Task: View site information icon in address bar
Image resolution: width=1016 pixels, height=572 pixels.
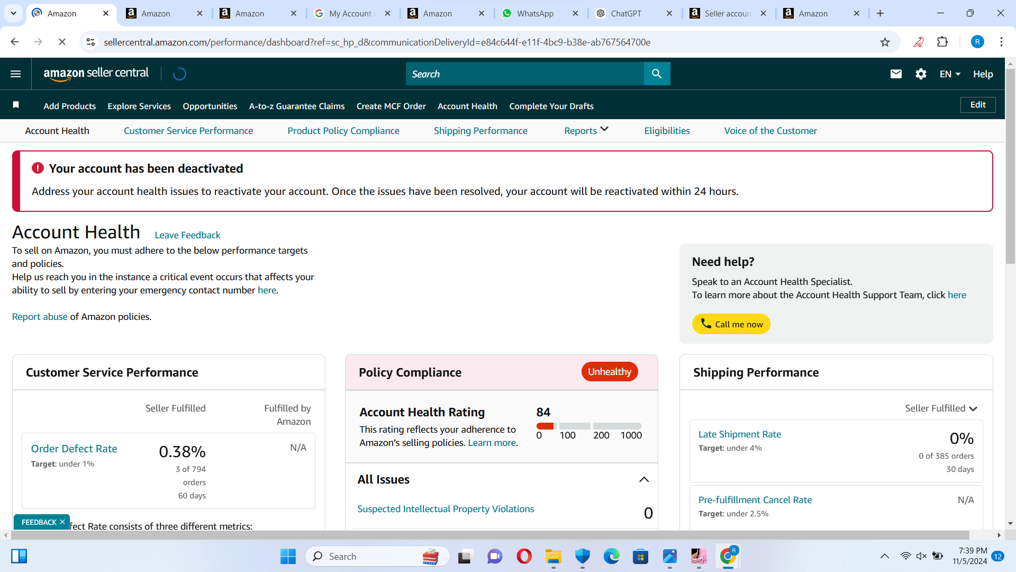Action: 90,42
